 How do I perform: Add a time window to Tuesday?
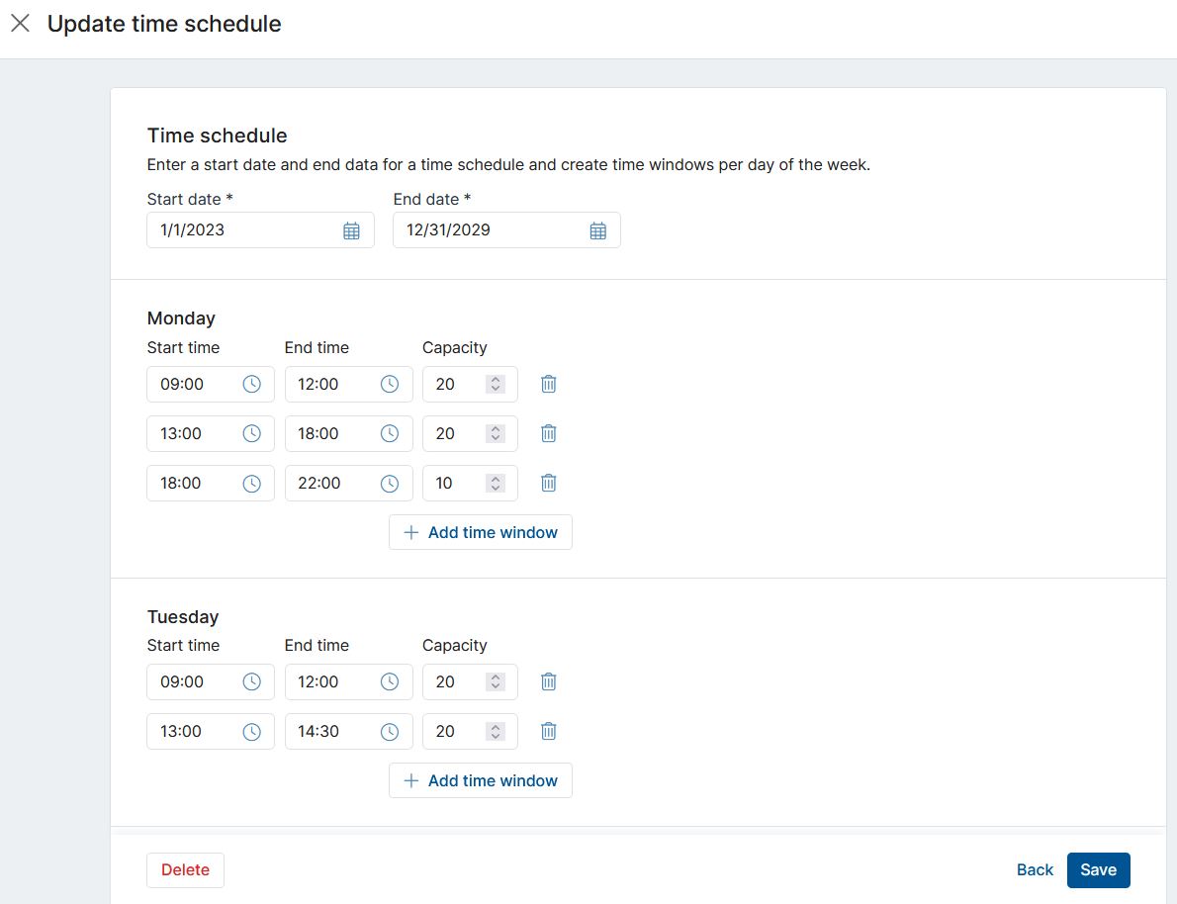[x=481, y=780]
